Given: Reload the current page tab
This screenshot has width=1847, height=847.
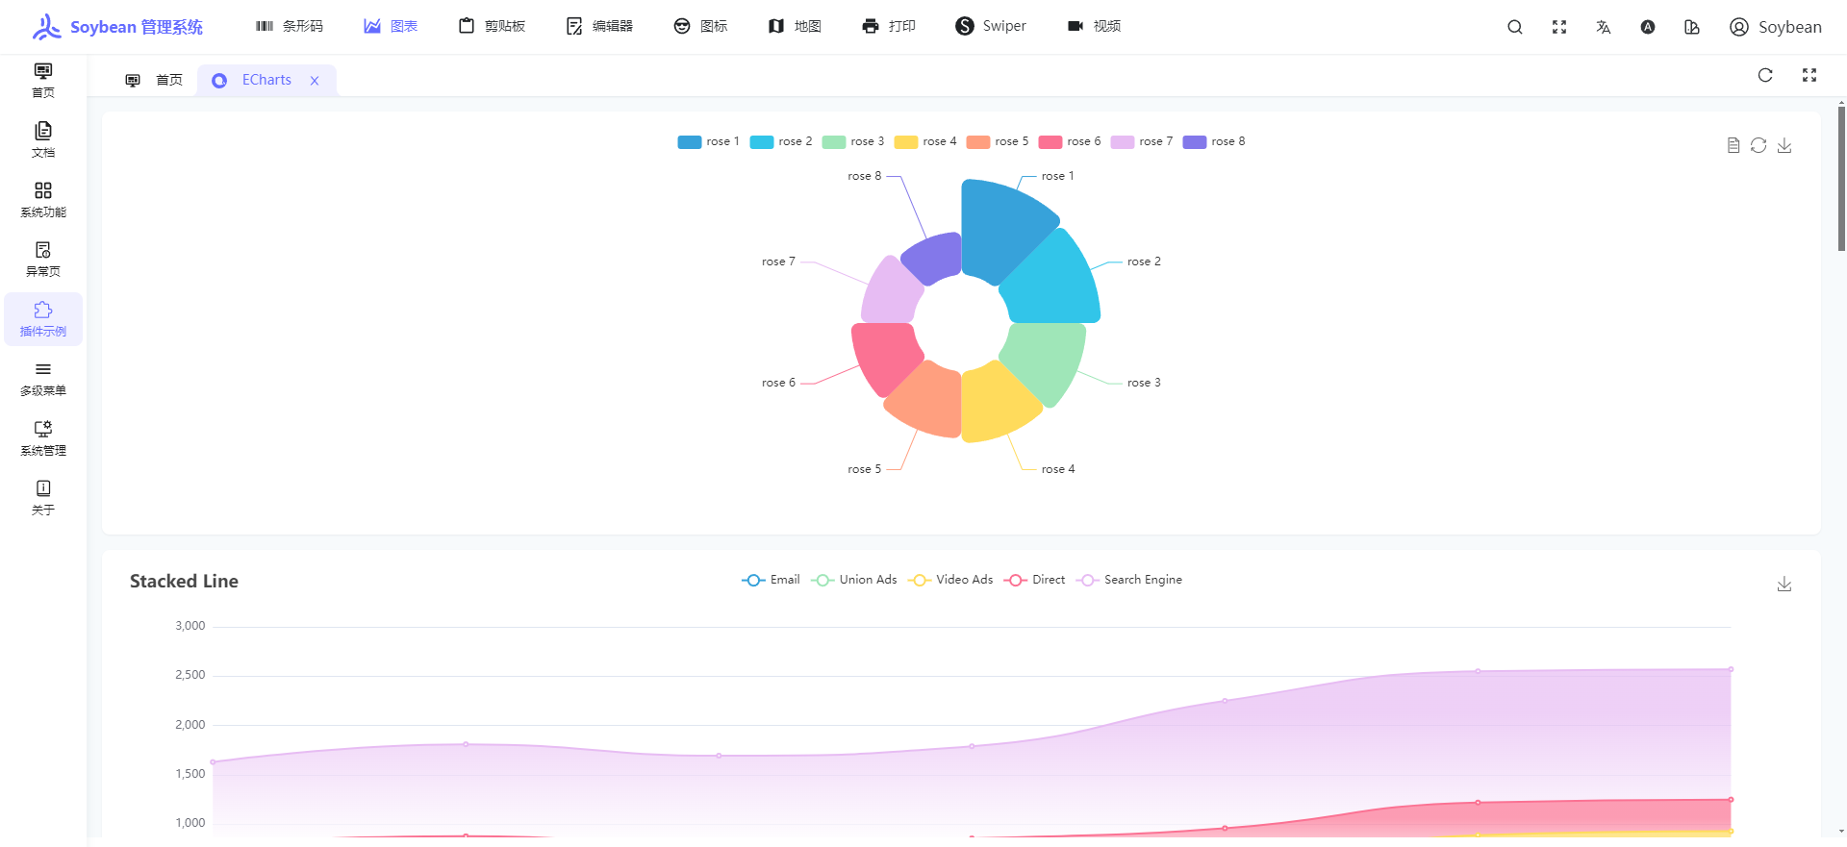Looking at the screenshot, I should 1765,76.
